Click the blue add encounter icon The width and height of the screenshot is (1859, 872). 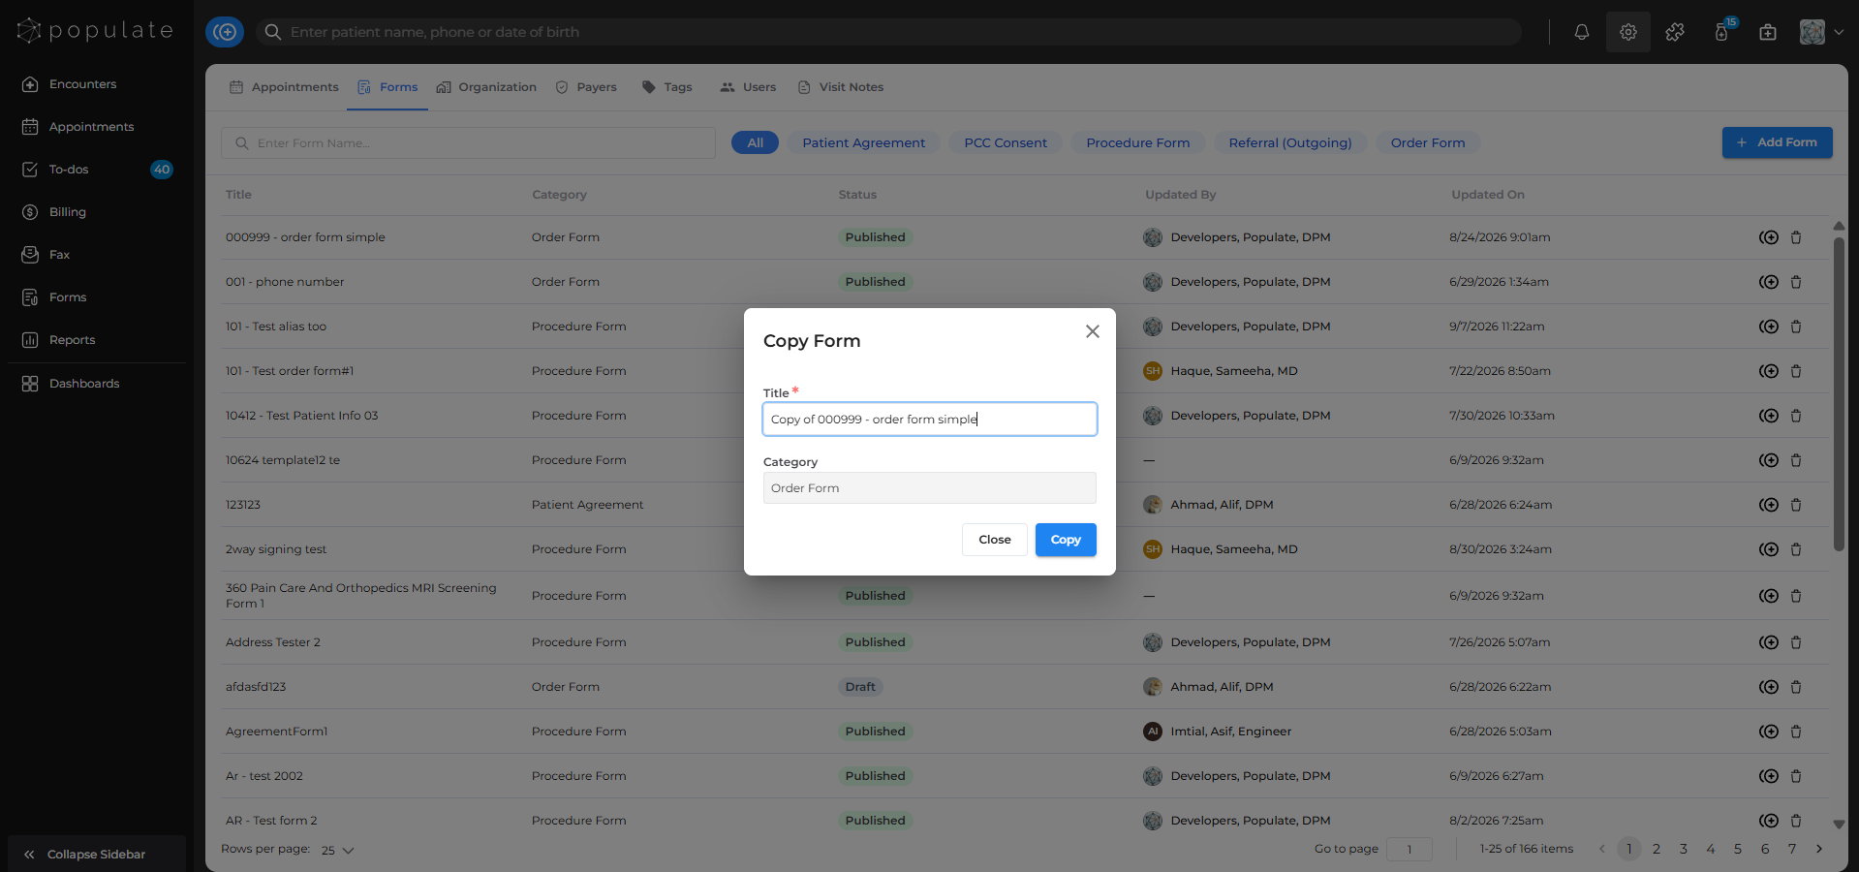(225, 32)
